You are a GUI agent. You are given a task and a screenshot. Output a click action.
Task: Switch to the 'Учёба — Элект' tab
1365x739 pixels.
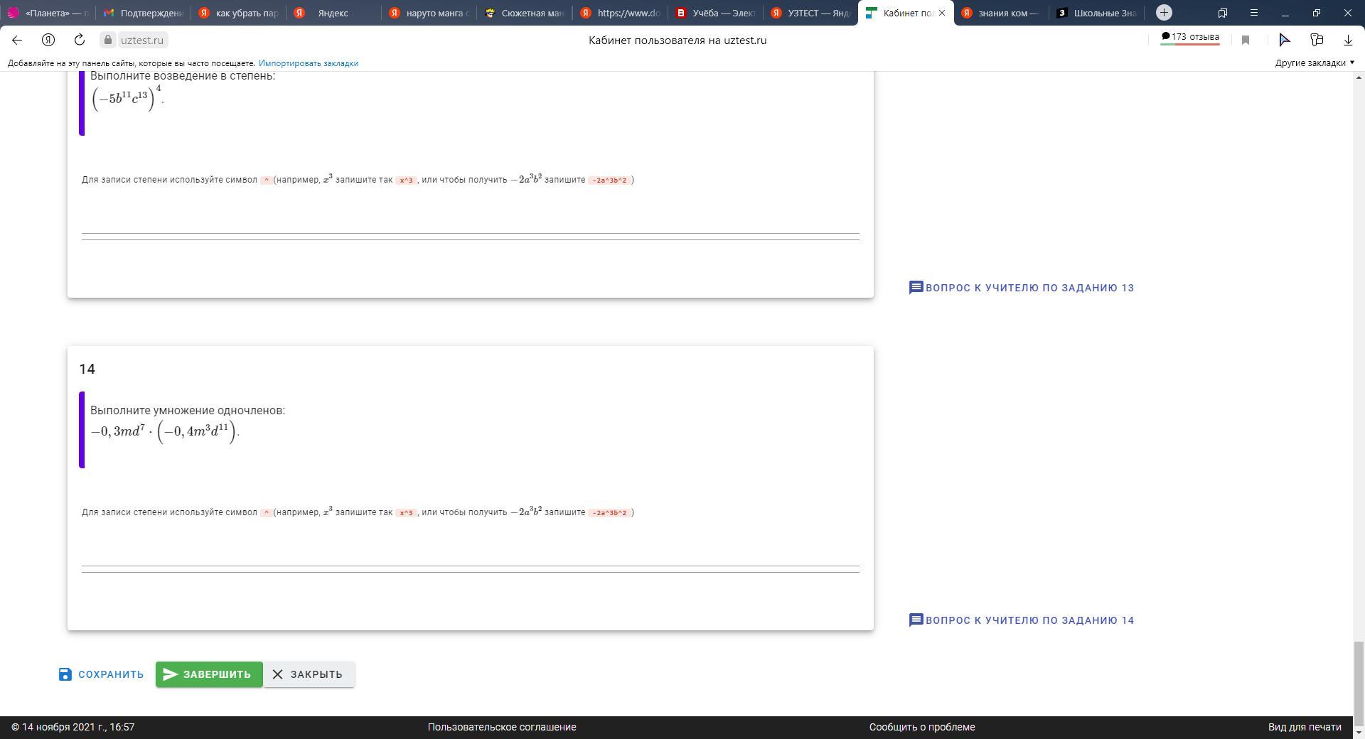[x=714, y=13]
